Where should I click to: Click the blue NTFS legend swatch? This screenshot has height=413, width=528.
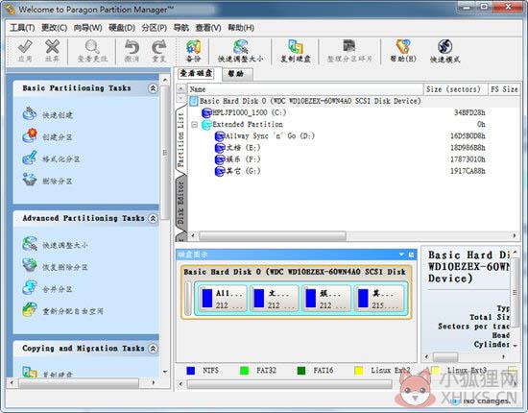[191, 371]
